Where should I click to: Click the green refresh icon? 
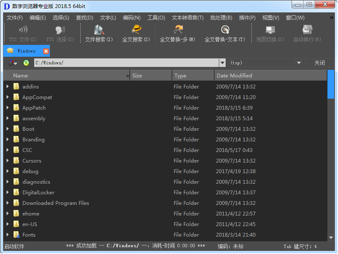(x=26, y=63)
